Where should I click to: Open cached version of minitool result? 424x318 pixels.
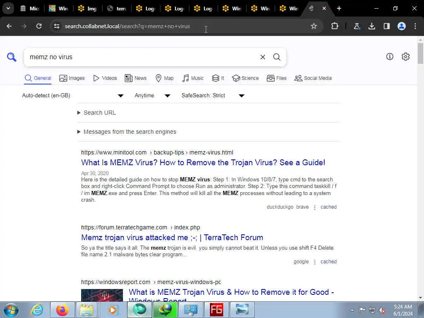(328, 207)
